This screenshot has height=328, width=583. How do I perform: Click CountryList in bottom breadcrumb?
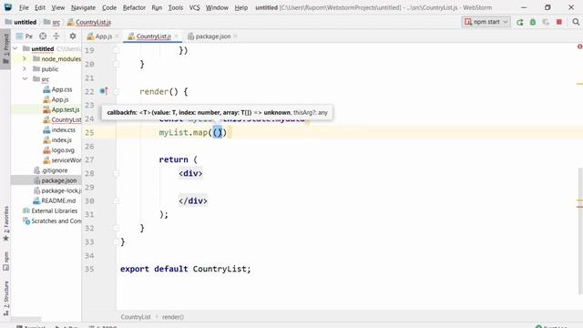pos(136,317)
